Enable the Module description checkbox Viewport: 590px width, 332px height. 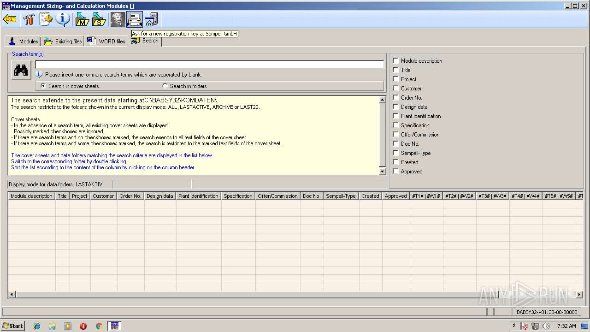pyautogui.click(x=395, y=60)
